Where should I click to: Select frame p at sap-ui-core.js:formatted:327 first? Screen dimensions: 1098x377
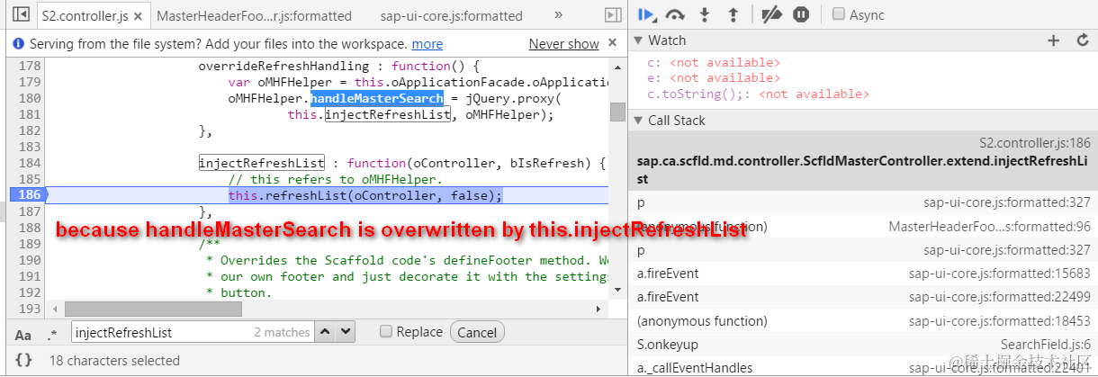pos(863,203)
